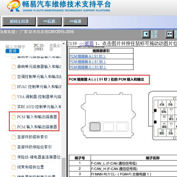177x177 pixels.
Task: Click the default view split icon
Action: point(169,34)
